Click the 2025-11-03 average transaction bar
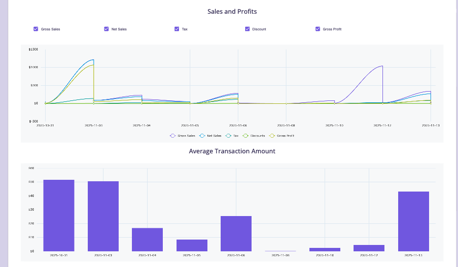 [x=103, y=216]
